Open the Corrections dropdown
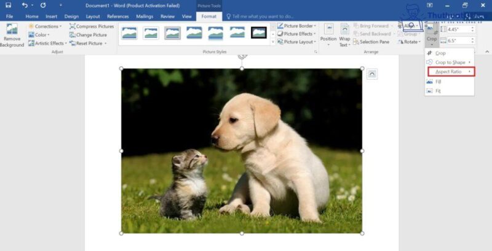The width and height of the screenshot is (492, 251). (x=45, y=26)
